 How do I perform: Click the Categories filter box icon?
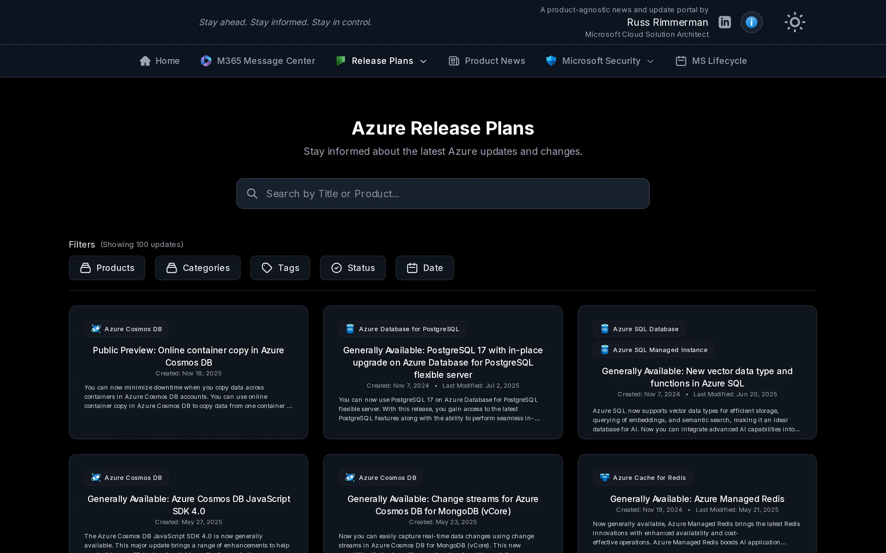[171, 268]
